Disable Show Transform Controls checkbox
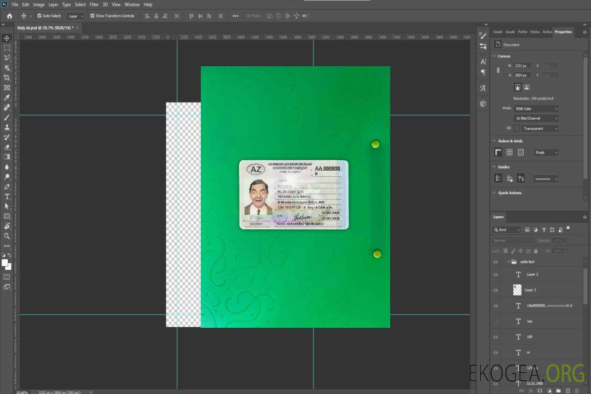 tap(92, 16)
